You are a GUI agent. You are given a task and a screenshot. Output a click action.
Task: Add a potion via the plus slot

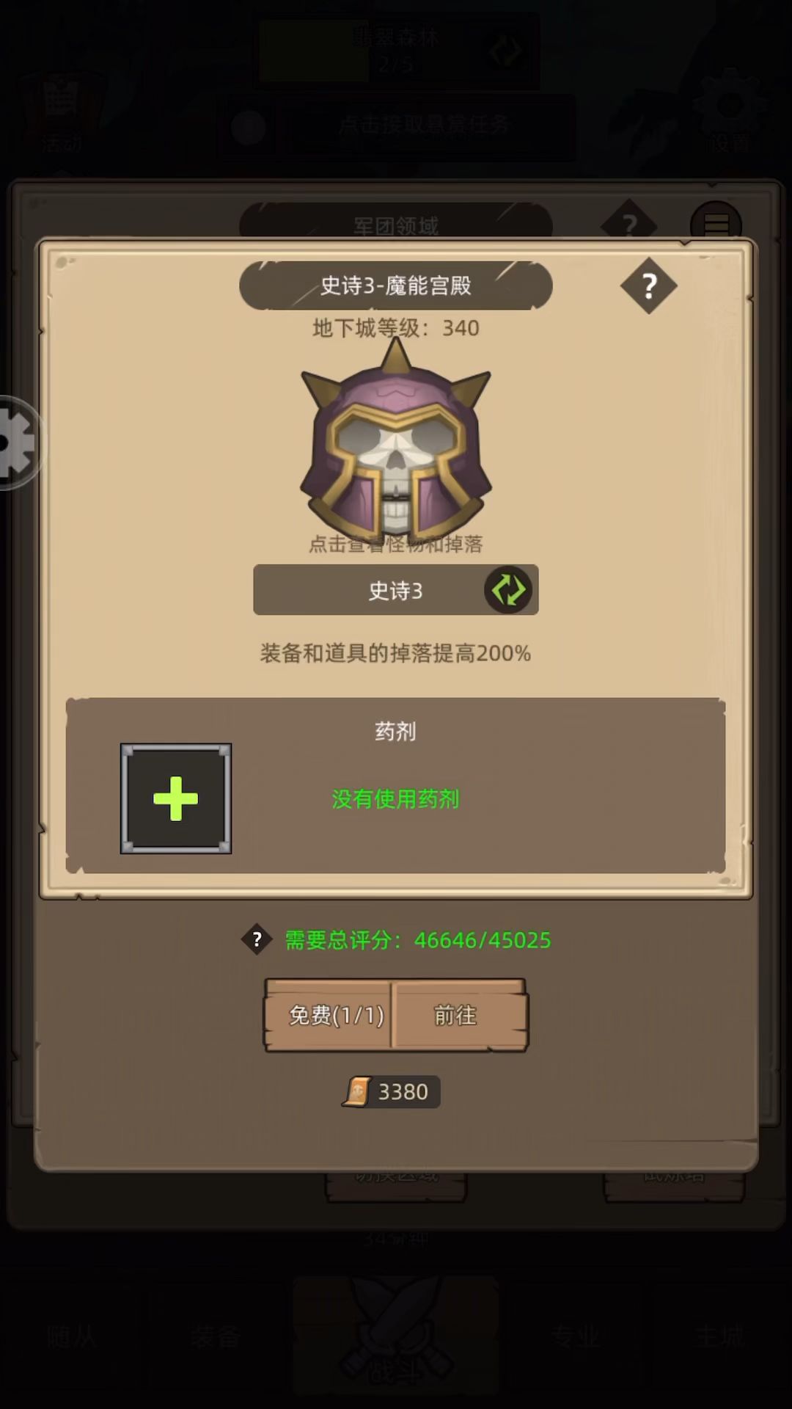176,798
